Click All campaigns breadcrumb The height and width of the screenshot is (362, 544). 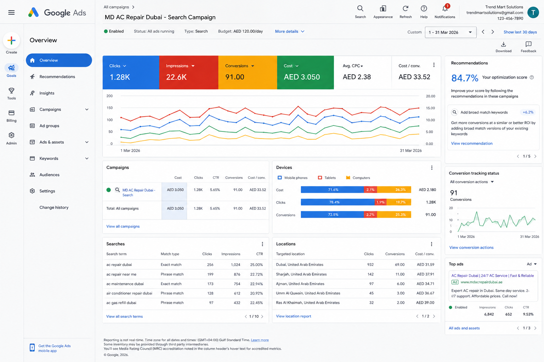(116, 7)
